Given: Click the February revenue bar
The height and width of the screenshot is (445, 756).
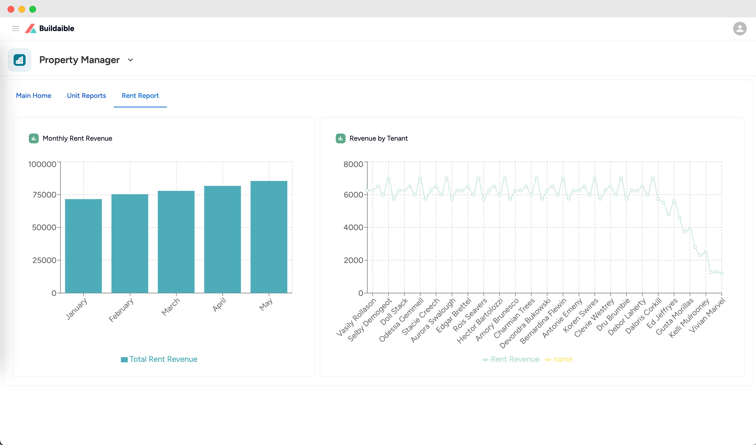Looking at the screenshot, I should (130, 243).
